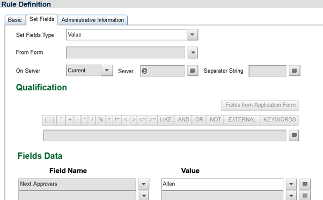Open the From Form dropdown arrow
Image resolution: width=323 pixels, height=200 pixels.
click(x=193, y=52)
